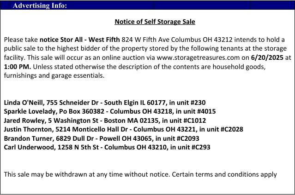Screen dimensions: 295x195
Task: Click the Brandon Turner tenant line
Action: (102, 138)
